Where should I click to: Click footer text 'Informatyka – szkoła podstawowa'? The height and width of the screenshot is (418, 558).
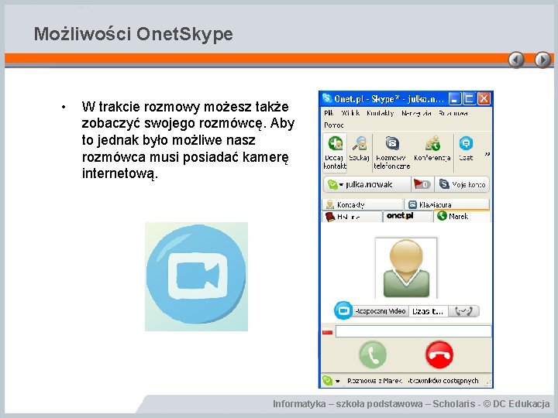pyautogui.click(x=348, y=404)
